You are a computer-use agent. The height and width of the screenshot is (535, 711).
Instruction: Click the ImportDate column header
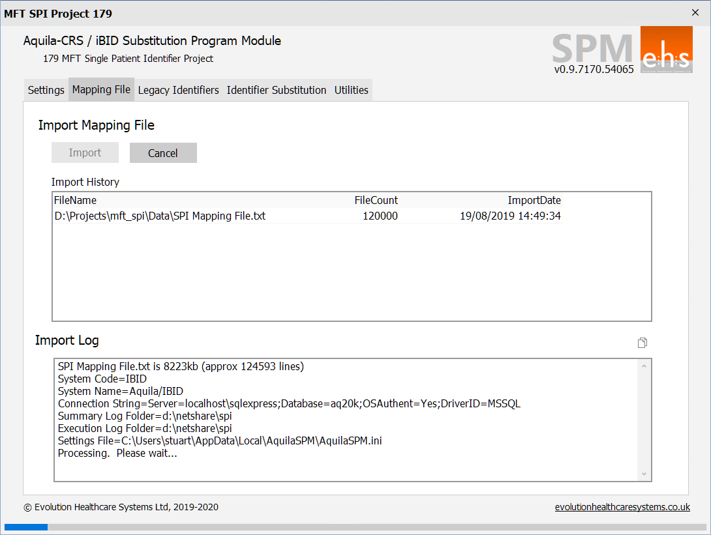(534, 200)
